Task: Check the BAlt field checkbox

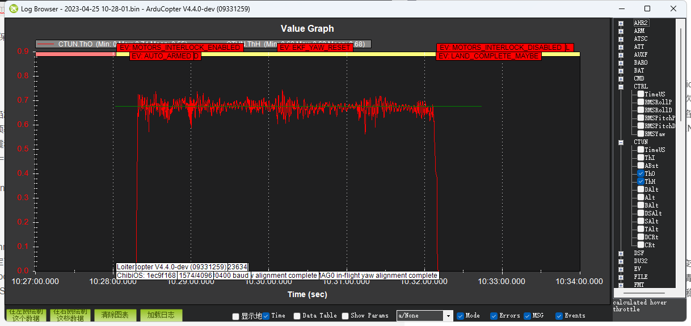Action: 641,205
